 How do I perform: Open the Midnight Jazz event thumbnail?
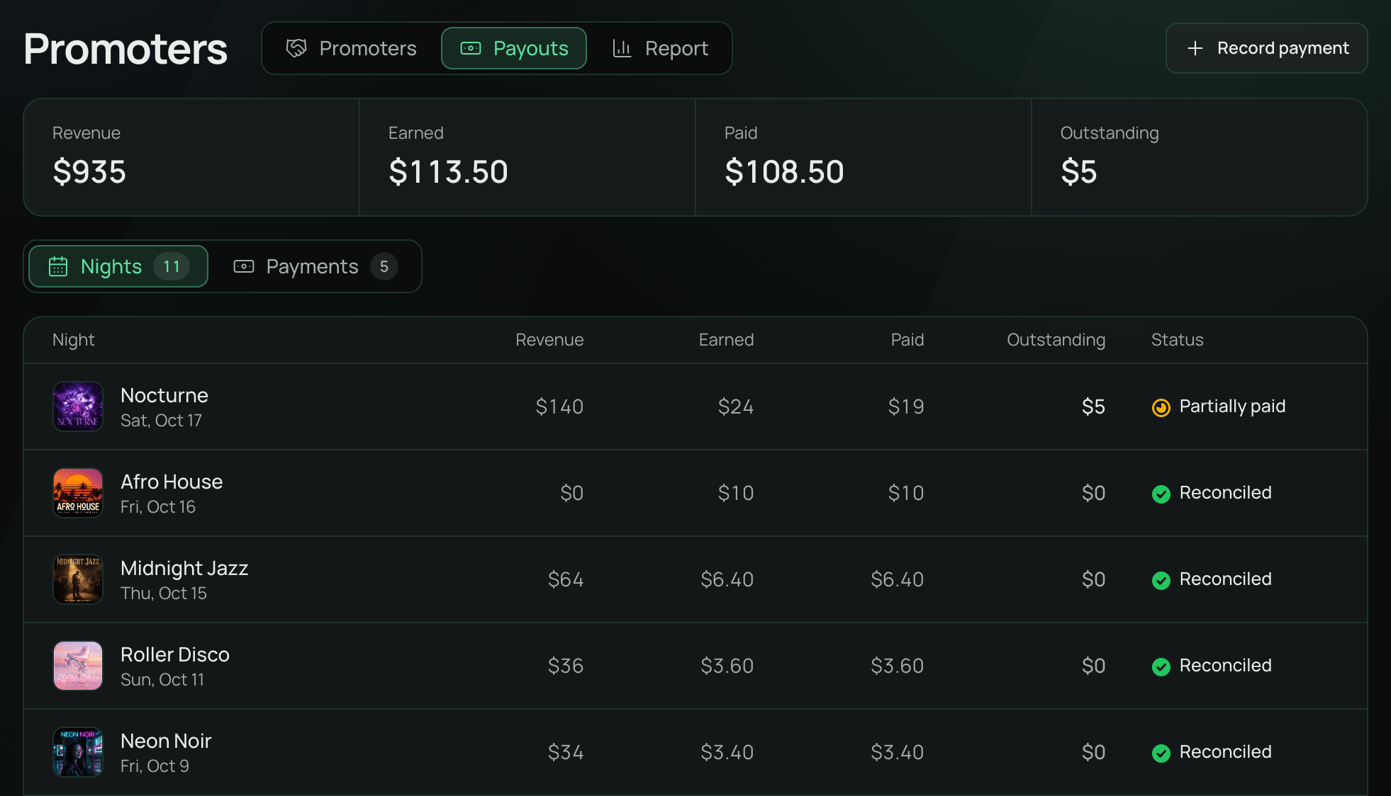click(x=78, y=579)
